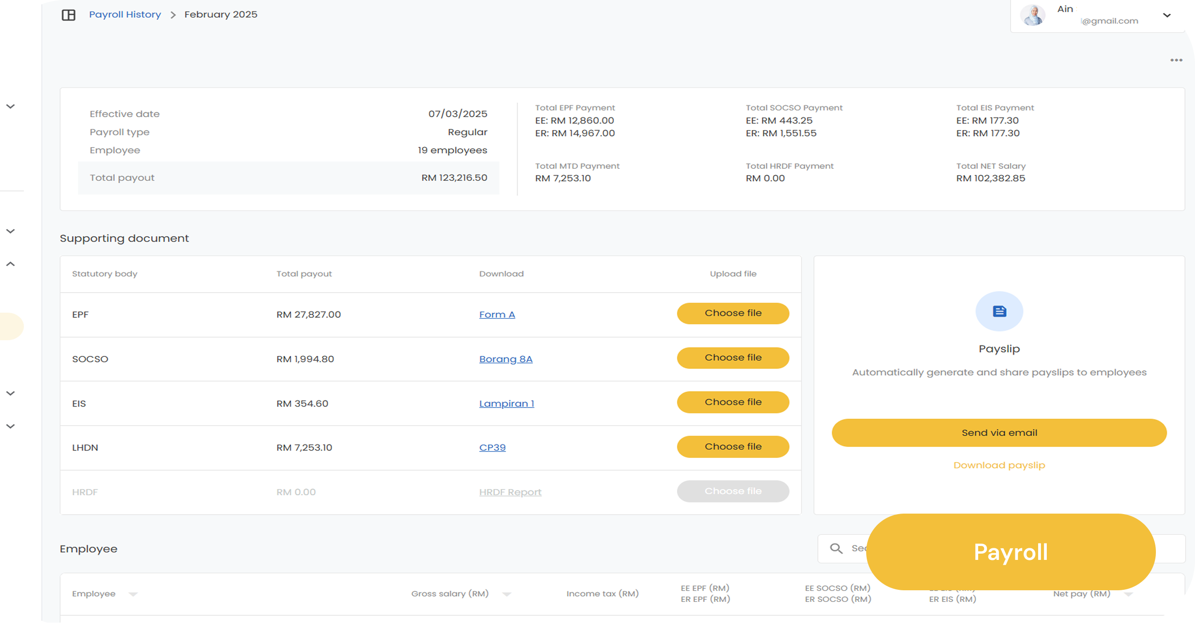
Task: Choose file for LHDN row
Action: (x=732, y=447)
